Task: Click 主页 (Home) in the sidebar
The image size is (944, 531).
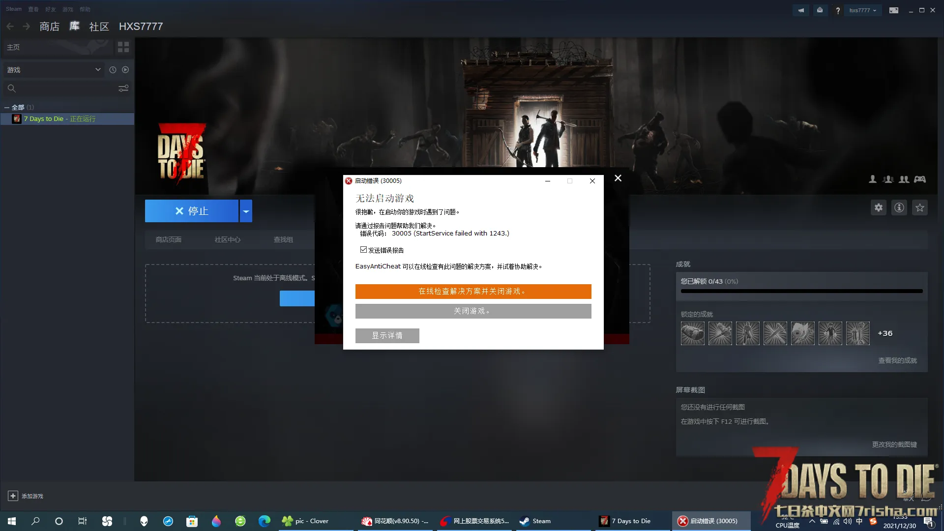Action: point(13,47)
